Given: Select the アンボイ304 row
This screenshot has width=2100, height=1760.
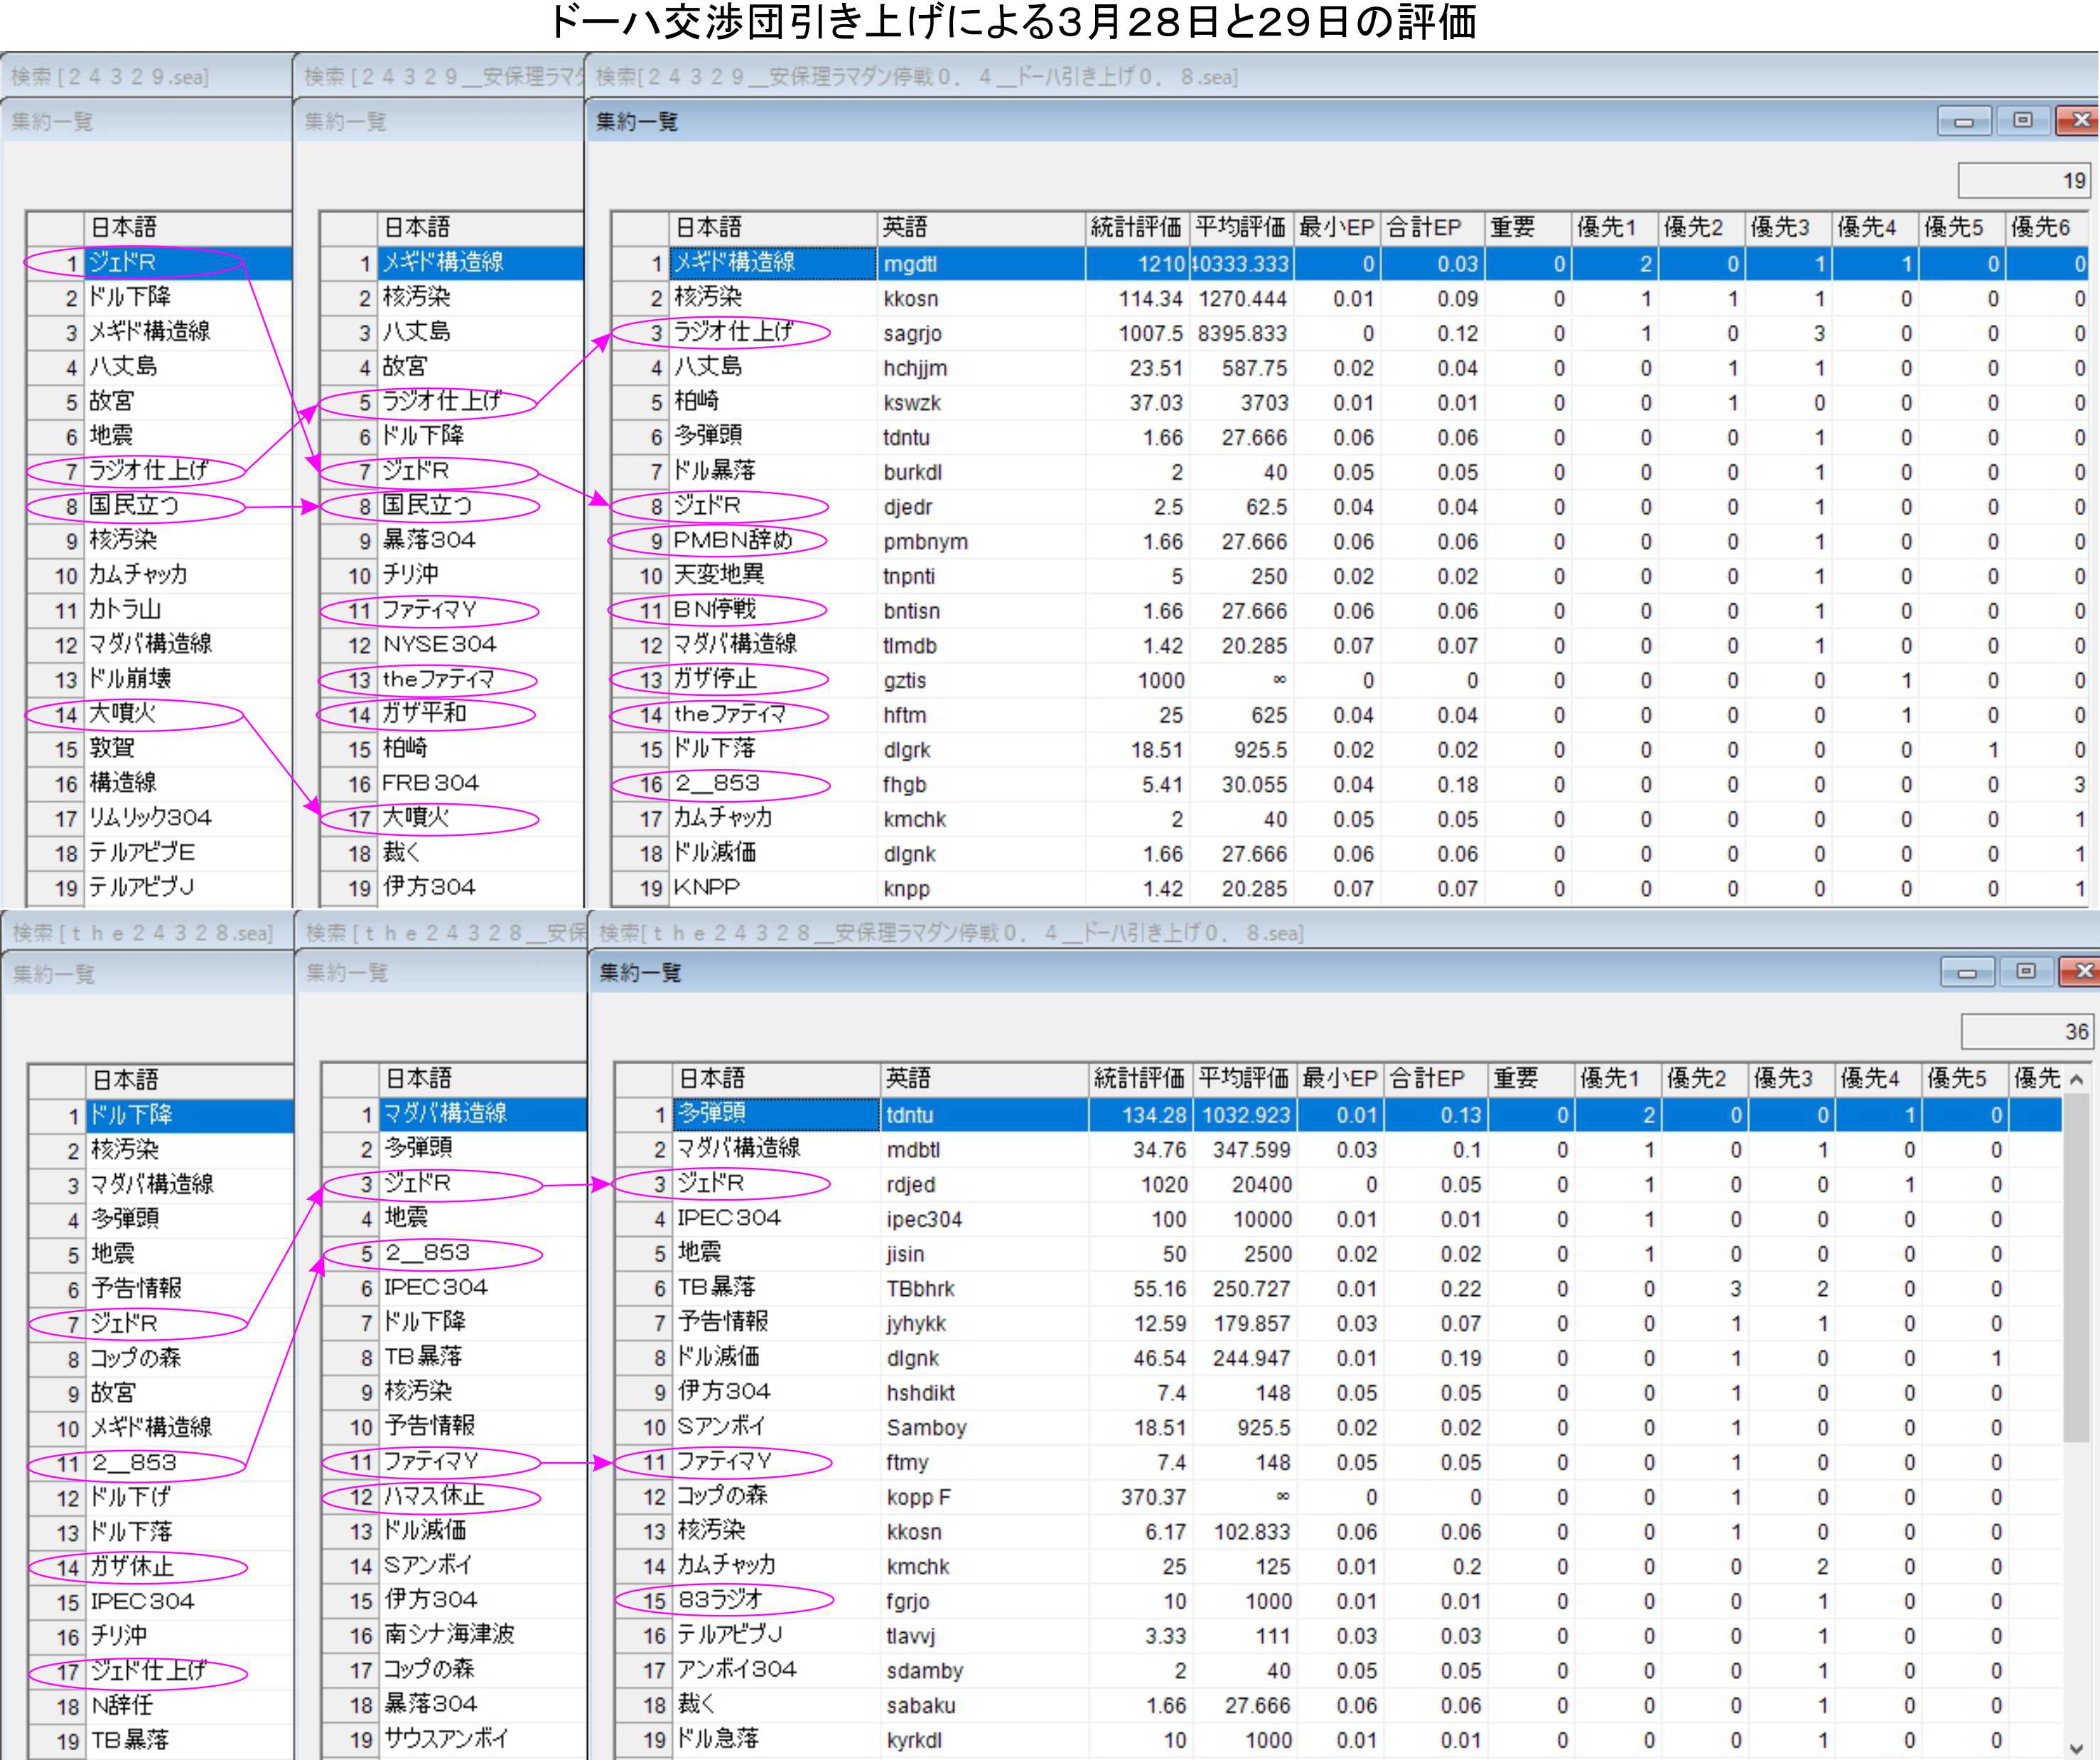Looking at the screenshot, I should point(1338,1671).
